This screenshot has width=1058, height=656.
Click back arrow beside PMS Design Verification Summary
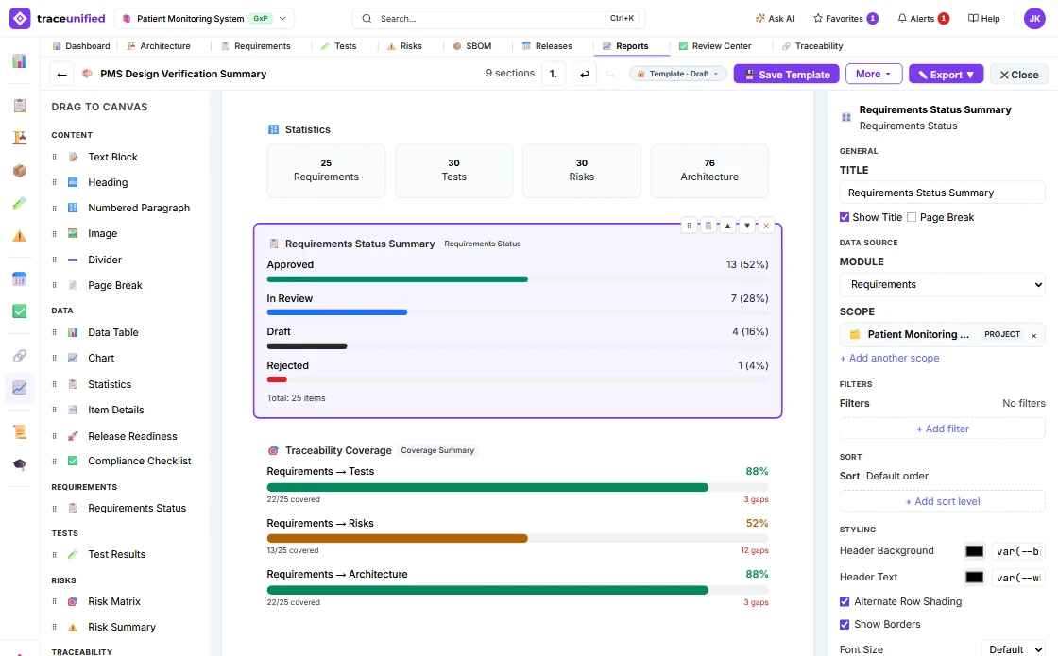coord(61,75)
